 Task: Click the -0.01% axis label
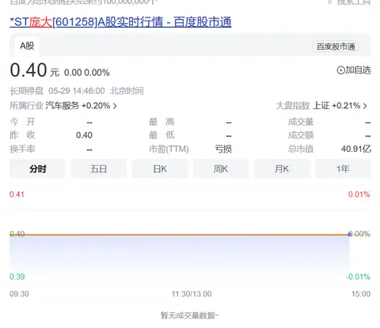[x=358, y=277]
